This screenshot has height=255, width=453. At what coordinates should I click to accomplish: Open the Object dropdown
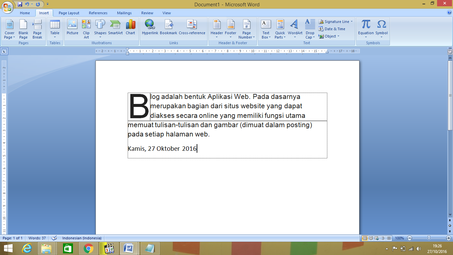329,36
